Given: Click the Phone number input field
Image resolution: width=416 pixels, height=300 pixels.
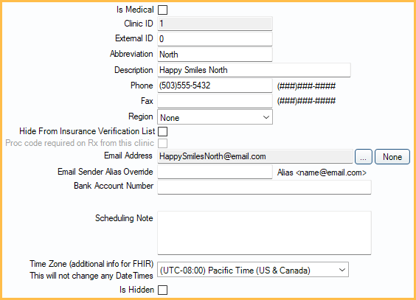Looking at the screenshot, I should click(x=215, y=86).
